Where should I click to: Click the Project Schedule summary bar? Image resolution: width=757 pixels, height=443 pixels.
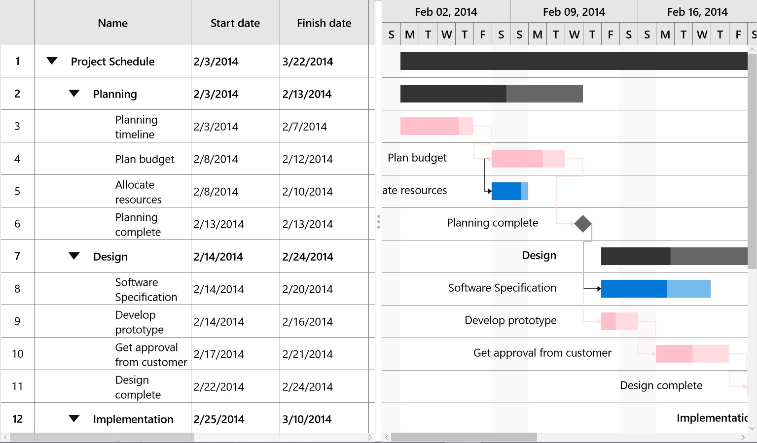pos(574,61)
